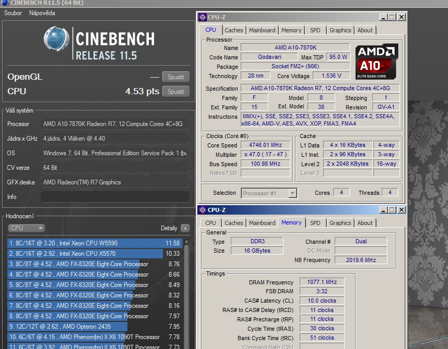Select FX-8320E ranking row scoring 8.76
The height and width of the screenshot is (349, 448).
point(95,264)
